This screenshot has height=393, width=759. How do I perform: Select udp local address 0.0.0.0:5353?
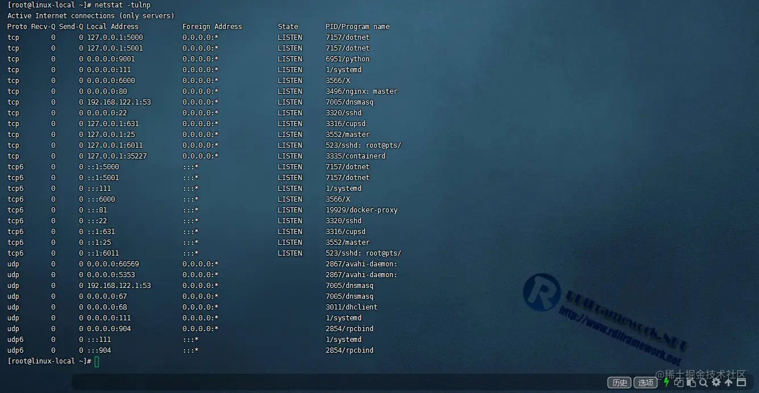point(111,275)
